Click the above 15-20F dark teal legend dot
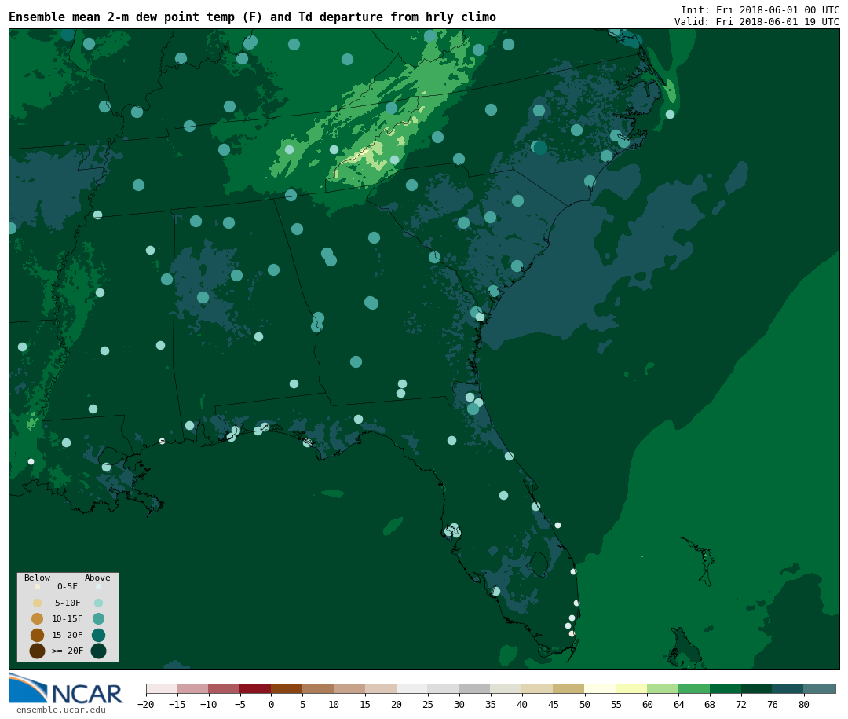Screen dimensions: 848x719 pos(98,635)
